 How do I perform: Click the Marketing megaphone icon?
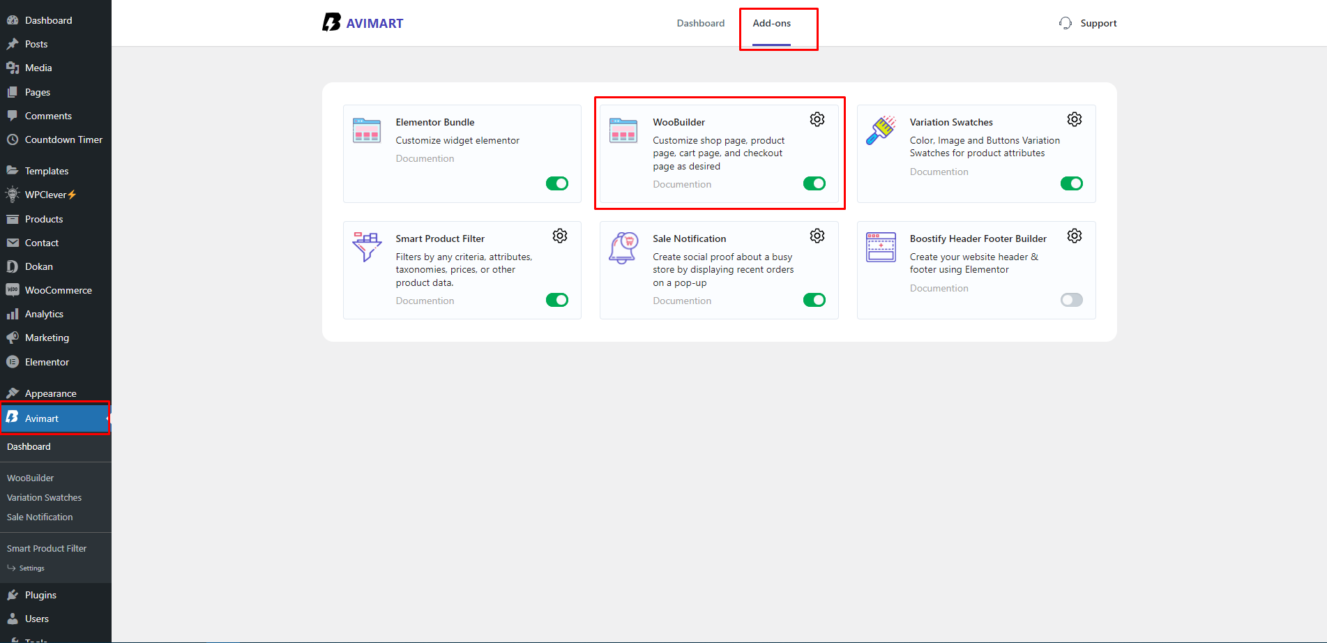click(13, 338)
